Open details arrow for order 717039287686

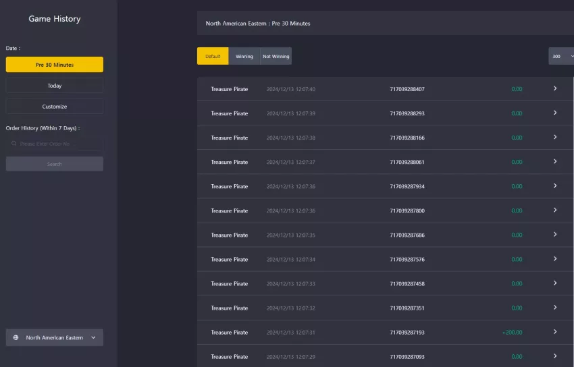point(555,234)
